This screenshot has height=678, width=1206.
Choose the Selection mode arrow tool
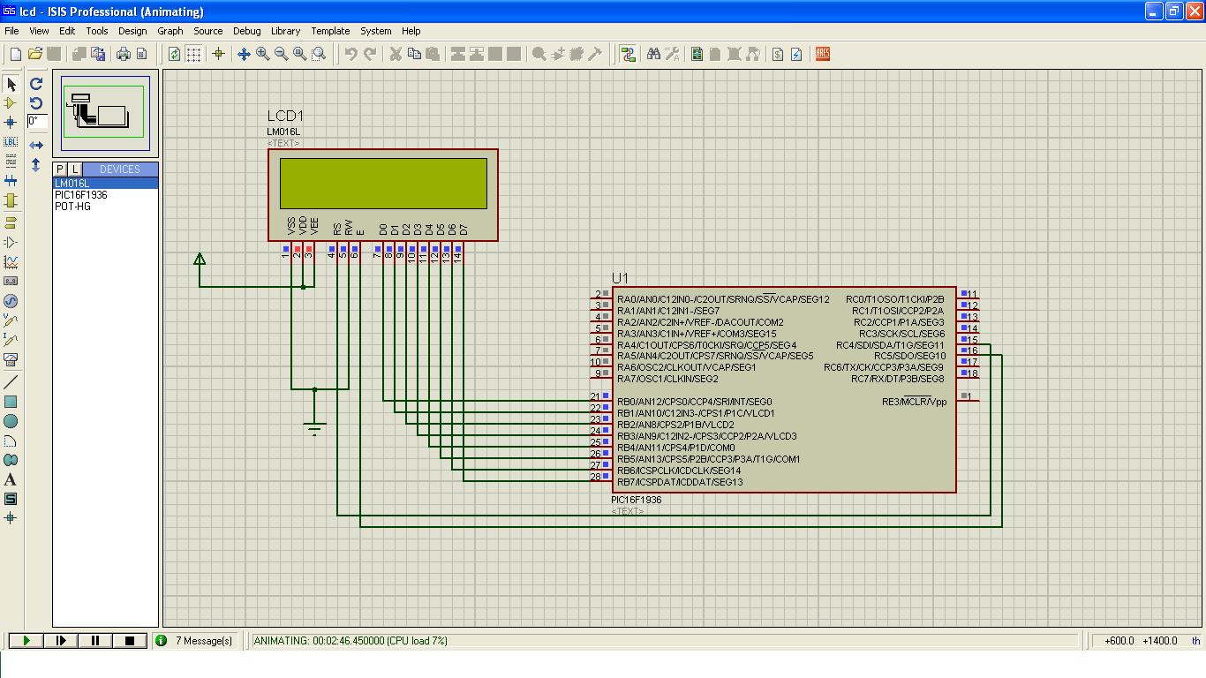point(11,84)
